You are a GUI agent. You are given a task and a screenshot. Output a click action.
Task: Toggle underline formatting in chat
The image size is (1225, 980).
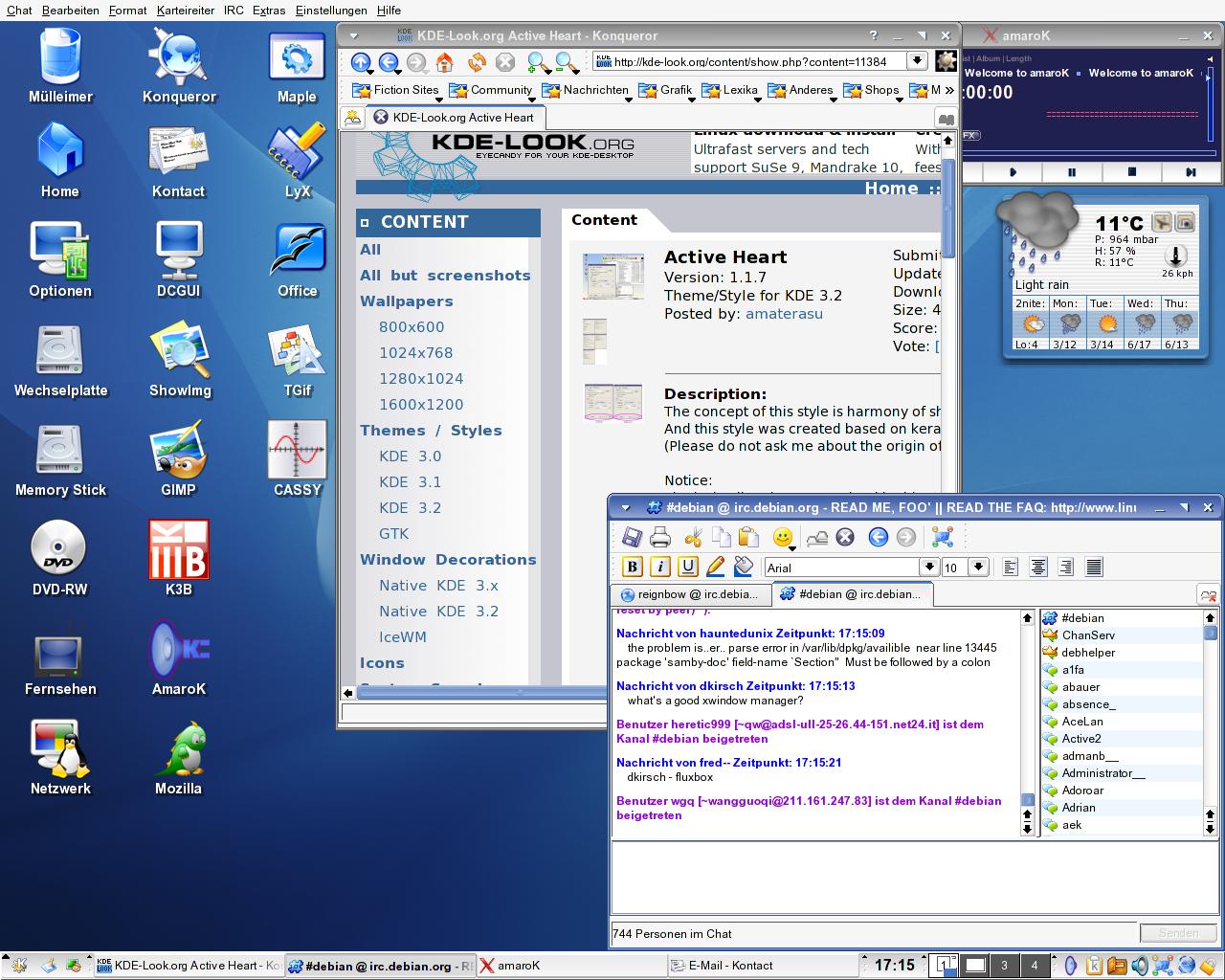[x=688, y=567]
